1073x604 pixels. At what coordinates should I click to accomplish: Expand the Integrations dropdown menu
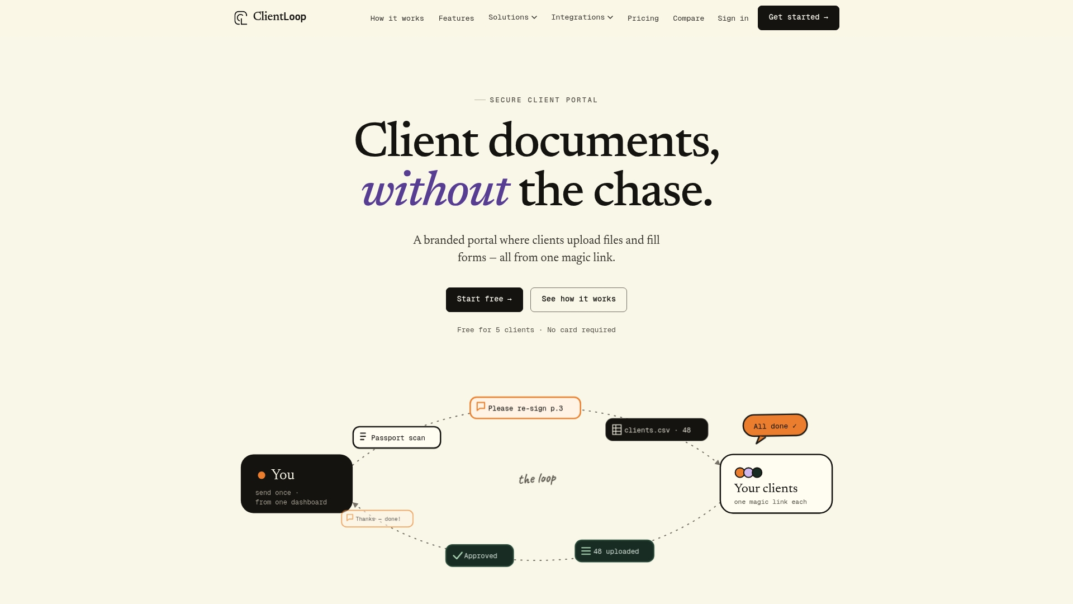click(582, 17)
